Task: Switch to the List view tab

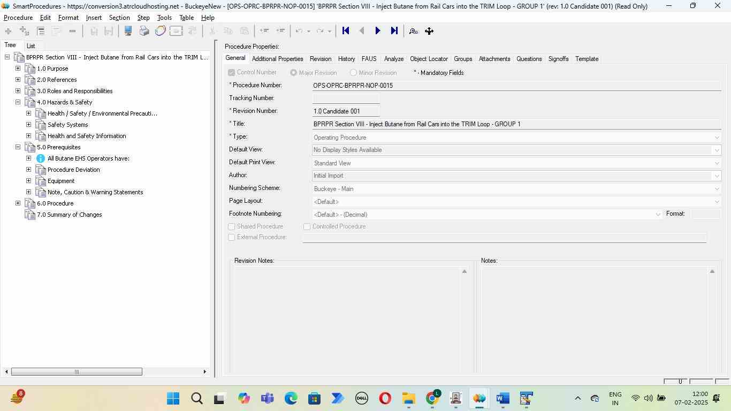Action: [x=31, y=46]
